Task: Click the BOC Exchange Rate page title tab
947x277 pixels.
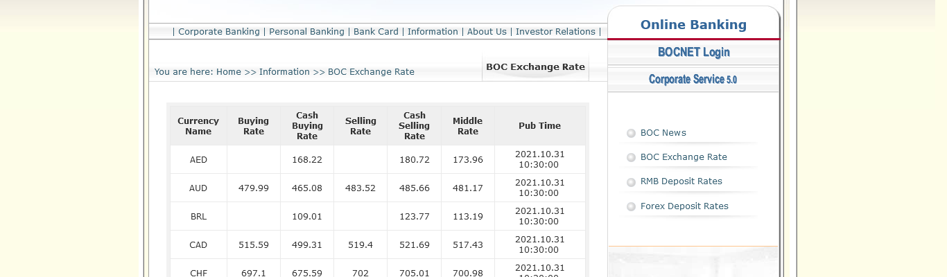Action: click(535, 67)
